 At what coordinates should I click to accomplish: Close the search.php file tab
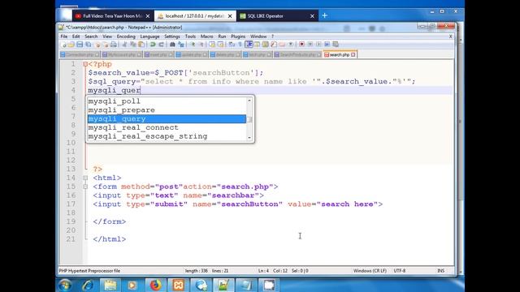(x=353, y=54)
